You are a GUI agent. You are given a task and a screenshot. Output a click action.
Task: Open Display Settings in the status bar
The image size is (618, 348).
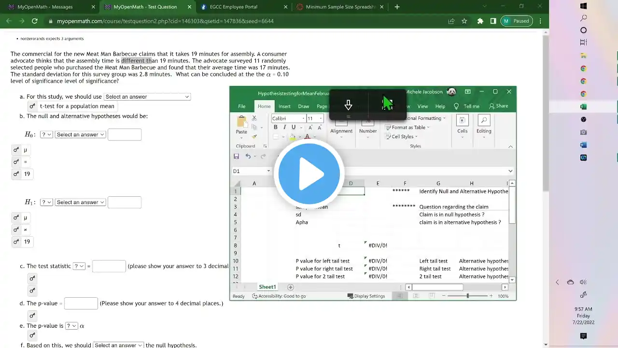tap(366, 296)
